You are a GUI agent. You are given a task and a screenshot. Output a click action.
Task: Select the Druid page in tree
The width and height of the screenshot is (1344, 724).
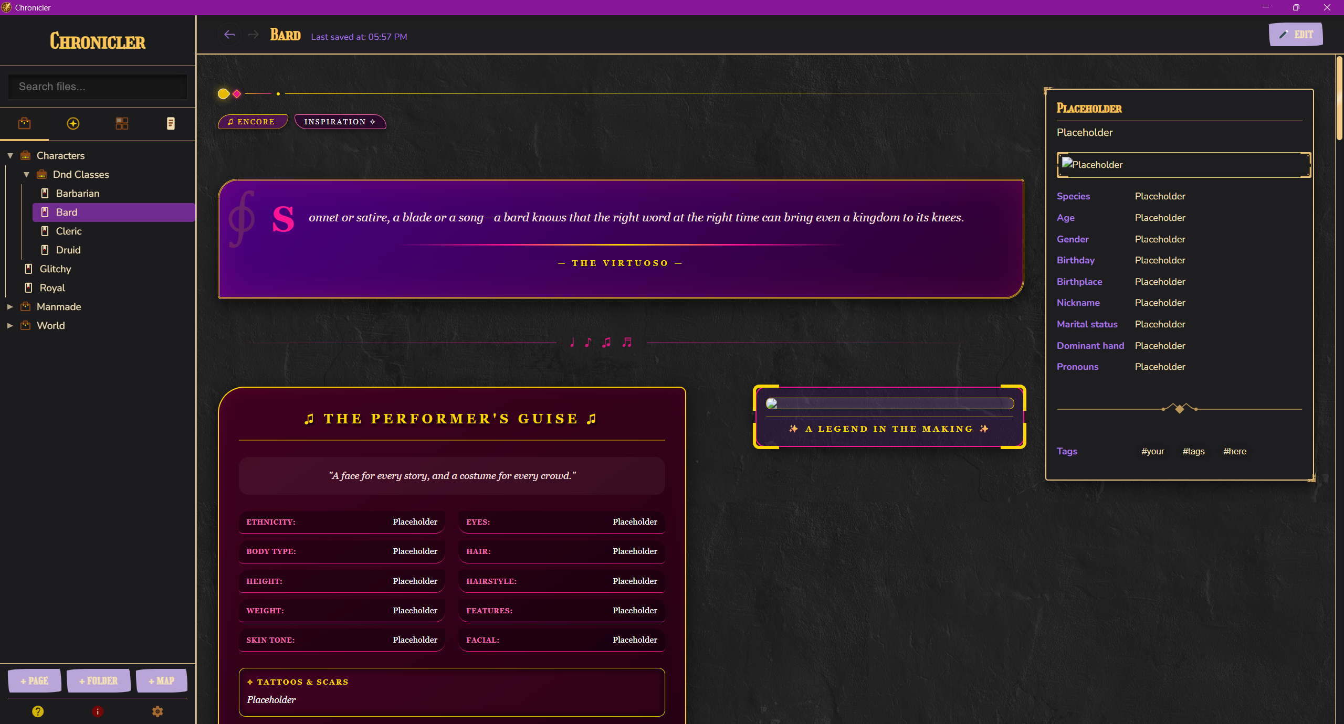pyautogui.click(x=68, y=250)
